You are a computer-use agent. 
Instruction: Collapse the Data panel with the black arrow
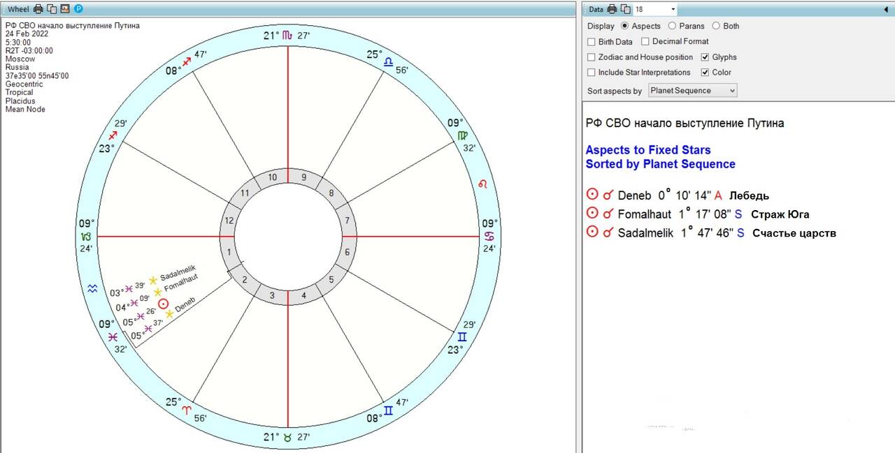pyautogui.click(x=887, y=9)
